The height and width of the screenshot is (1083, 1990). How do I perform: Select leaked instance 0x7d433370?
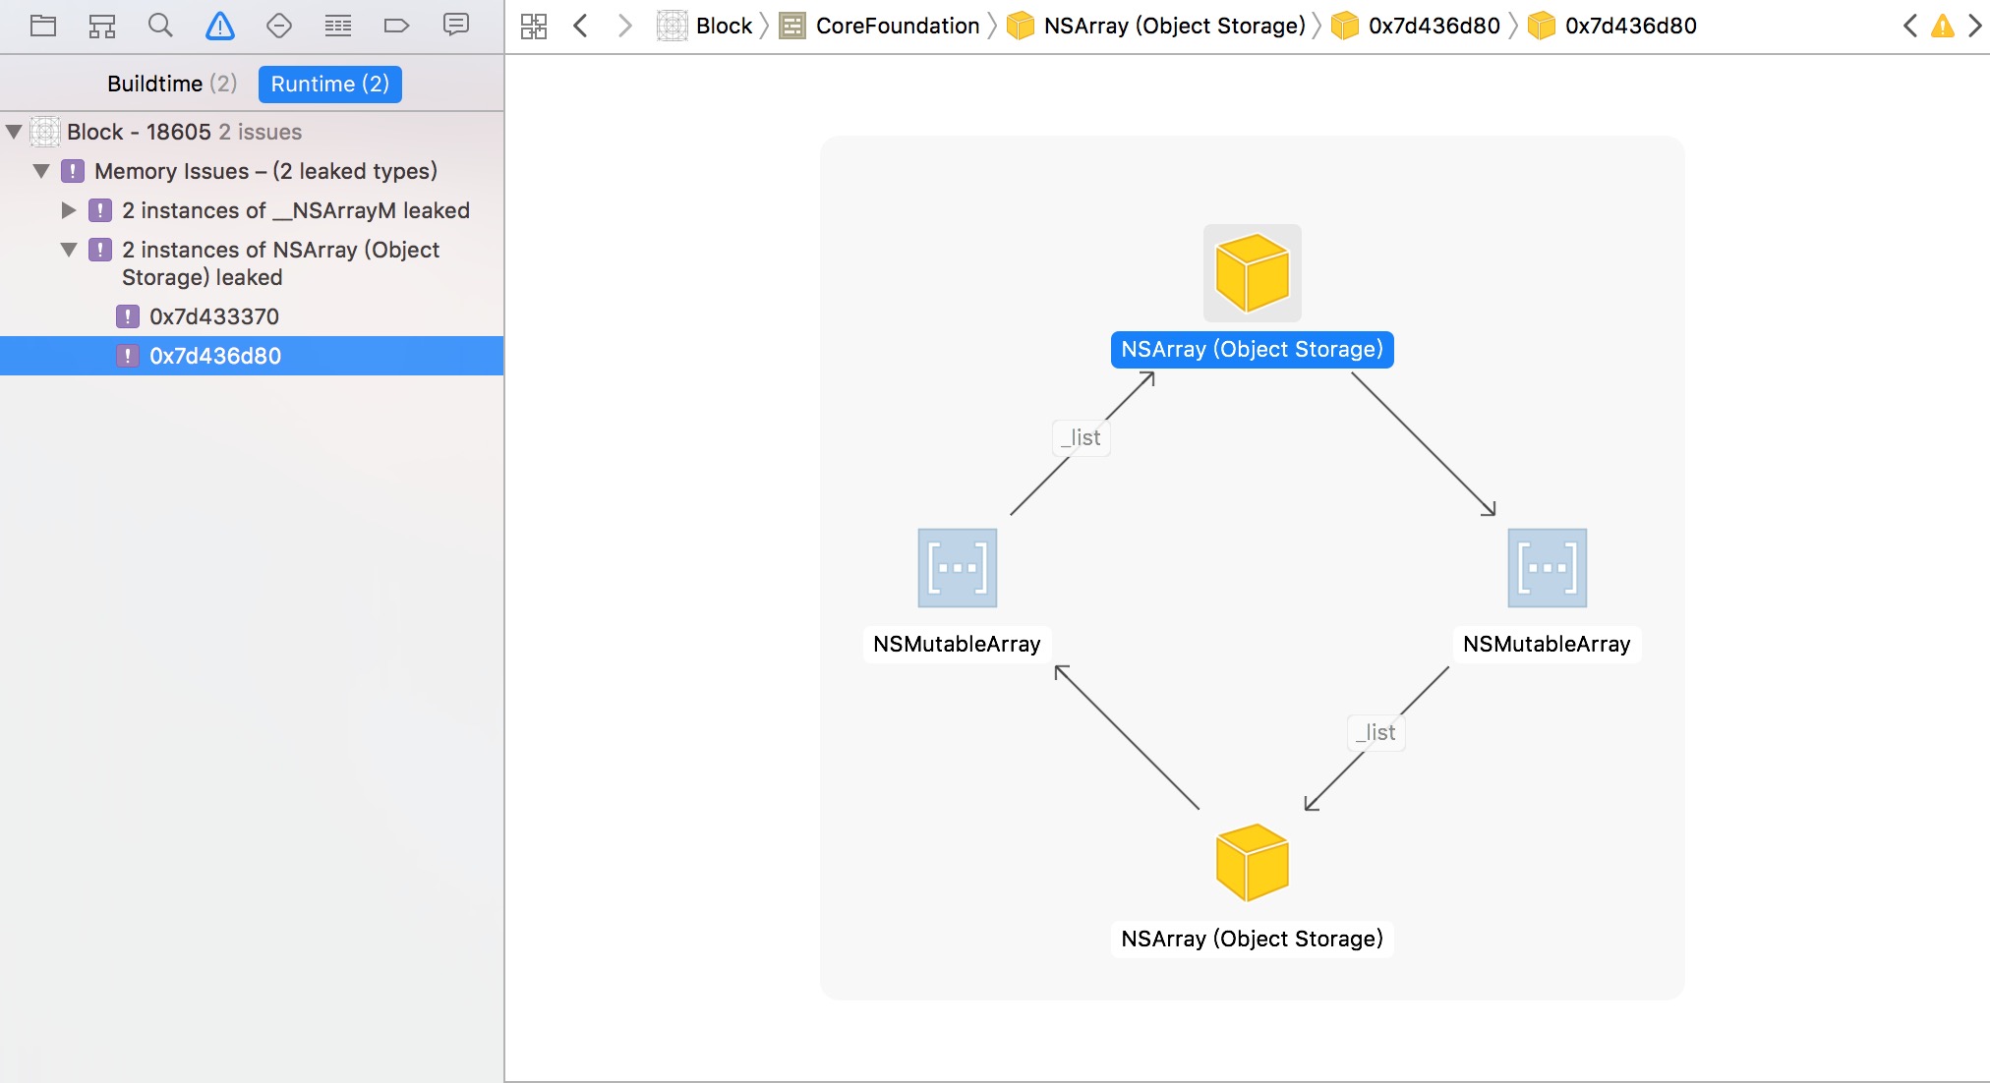click(213, 316)
